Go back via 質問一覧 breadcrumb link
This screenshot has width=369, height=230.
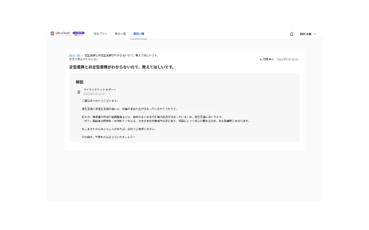tap(74, 55)
